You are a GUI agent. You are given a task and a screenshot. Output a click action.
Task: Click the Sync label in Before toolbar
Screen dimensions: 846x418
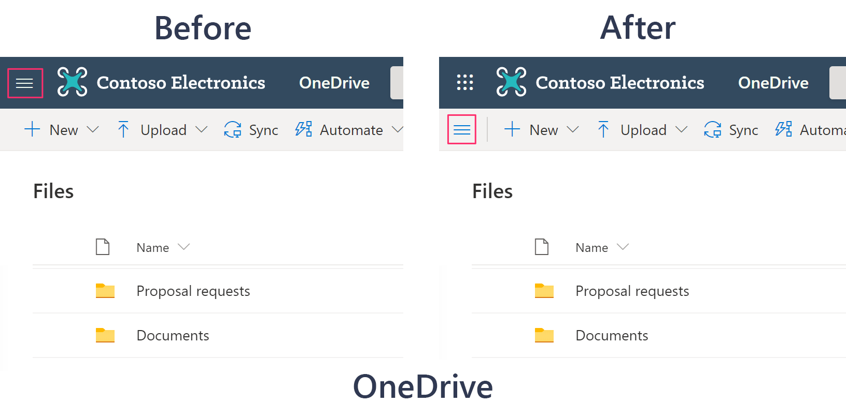pyautogui.click(x=263, y=130)
